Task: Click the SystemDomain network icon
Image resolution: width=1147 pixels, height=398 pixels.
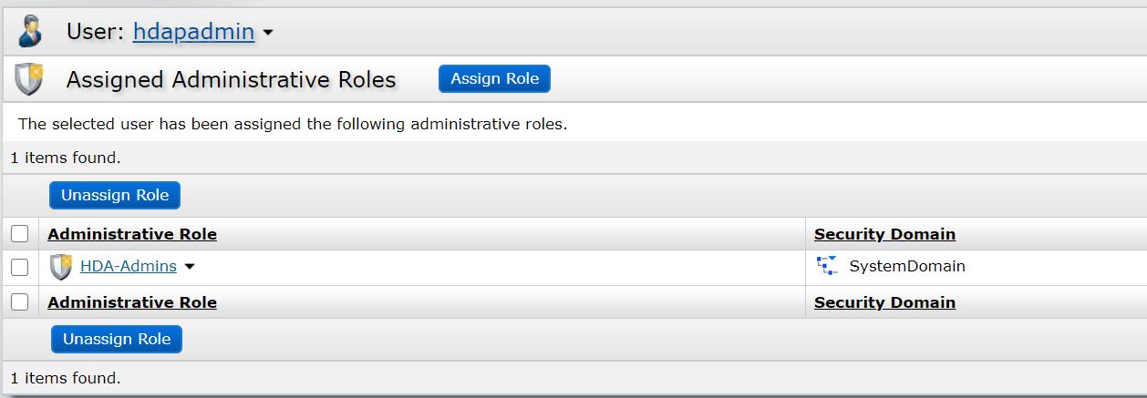Action: [x=827, y=266]
